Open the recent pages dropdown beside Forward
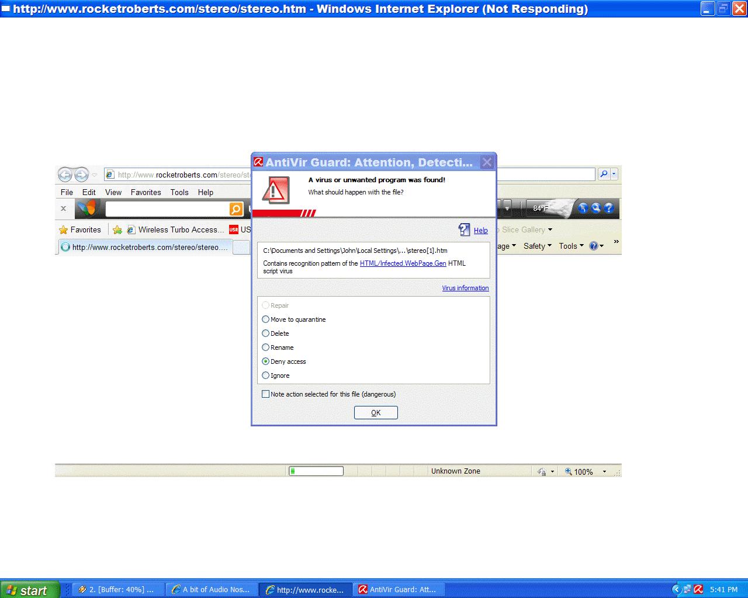Screen dimensions: 748x598 coord(95,175)
